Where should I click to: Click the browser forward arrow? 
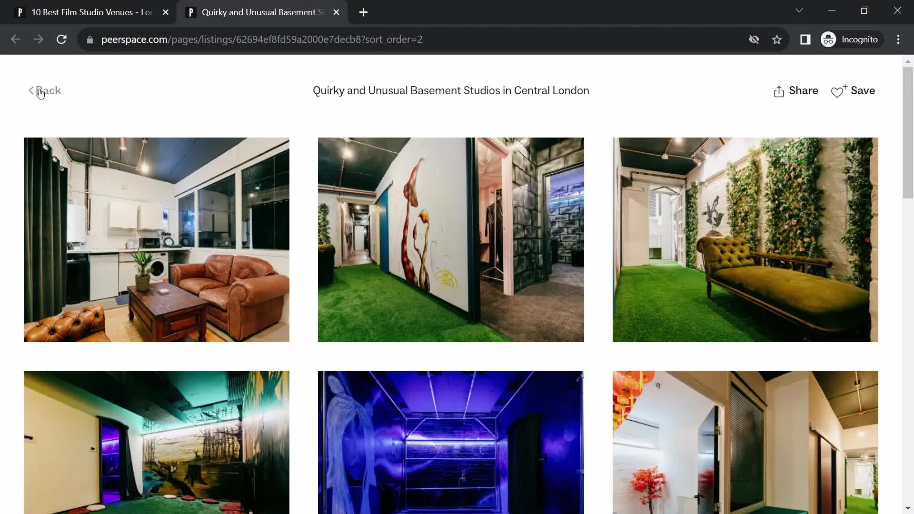click(x=39, y=40)
